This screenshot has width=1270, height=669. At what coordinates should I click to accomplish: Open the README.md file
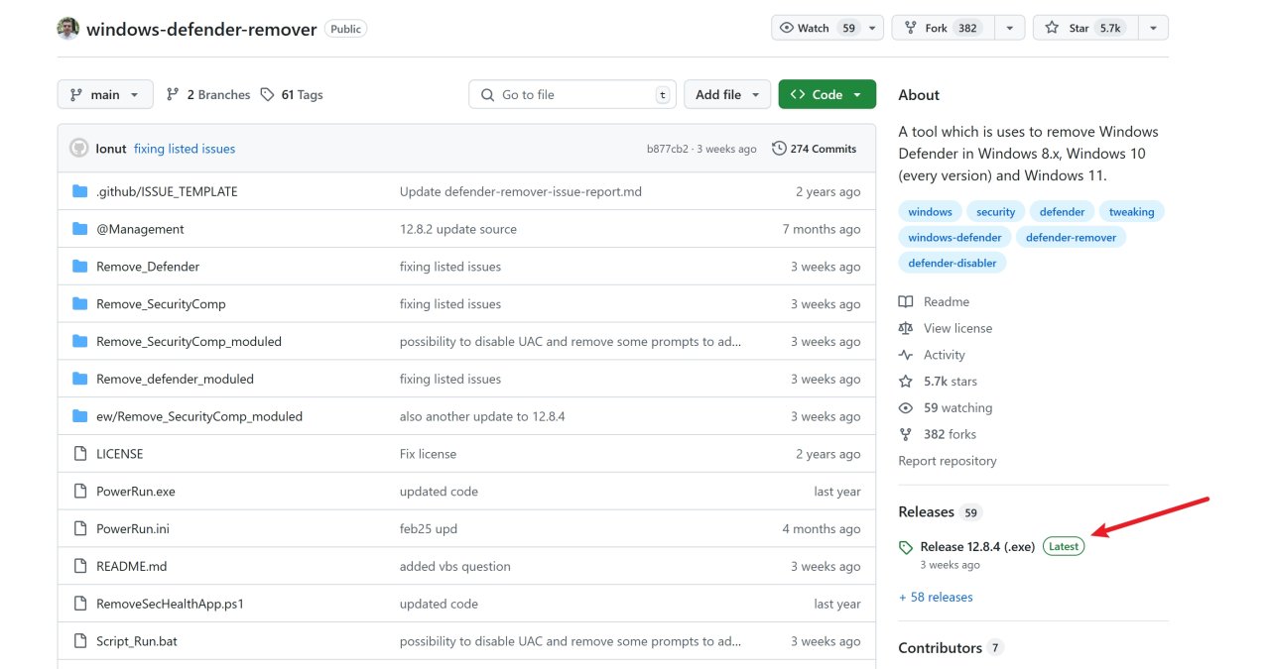pos(131,567)
